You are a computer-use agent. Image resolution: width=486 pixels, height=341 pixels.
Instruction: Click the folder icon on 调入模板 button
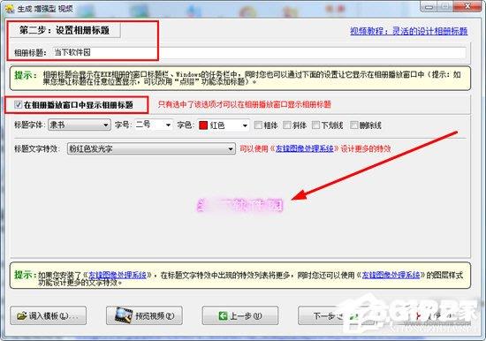[x=22, y=316]
